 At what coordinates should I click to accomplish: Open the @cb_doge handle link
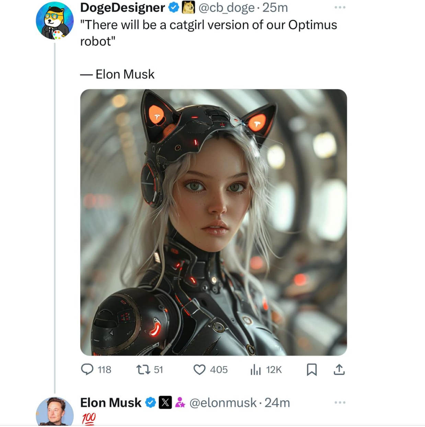click(227, 8)
